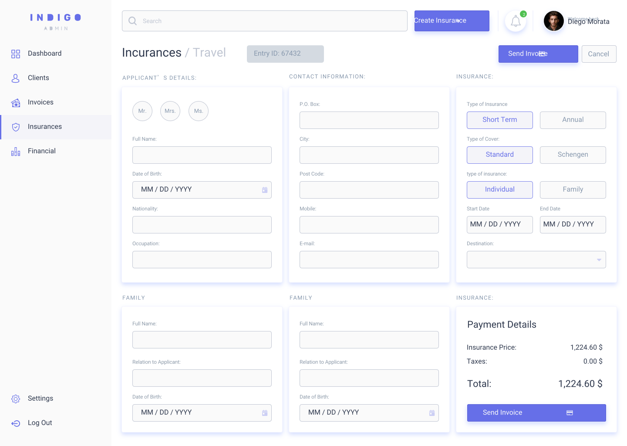Click the Taxes value 0.00 $
This screenshot has height=446, width=627.
point(593,362)
